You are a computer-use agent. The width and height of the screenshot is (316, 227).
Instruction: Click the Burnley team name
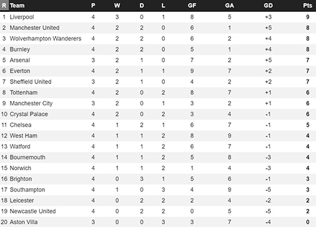(20, 49)
